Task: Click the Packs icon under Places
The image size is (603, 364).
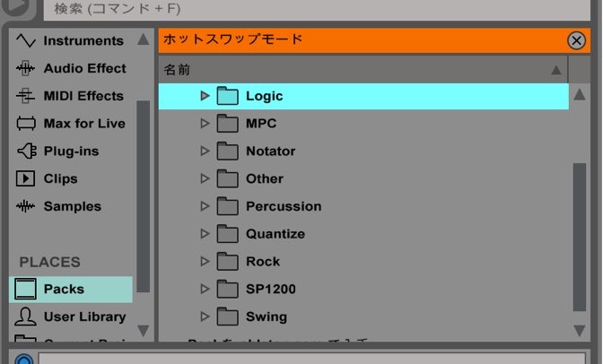Action: tap(25, 289)
